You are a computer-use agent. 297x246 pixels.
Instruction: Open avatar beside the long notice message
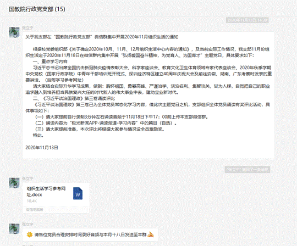pyautogui.click(x=14, y=32)
